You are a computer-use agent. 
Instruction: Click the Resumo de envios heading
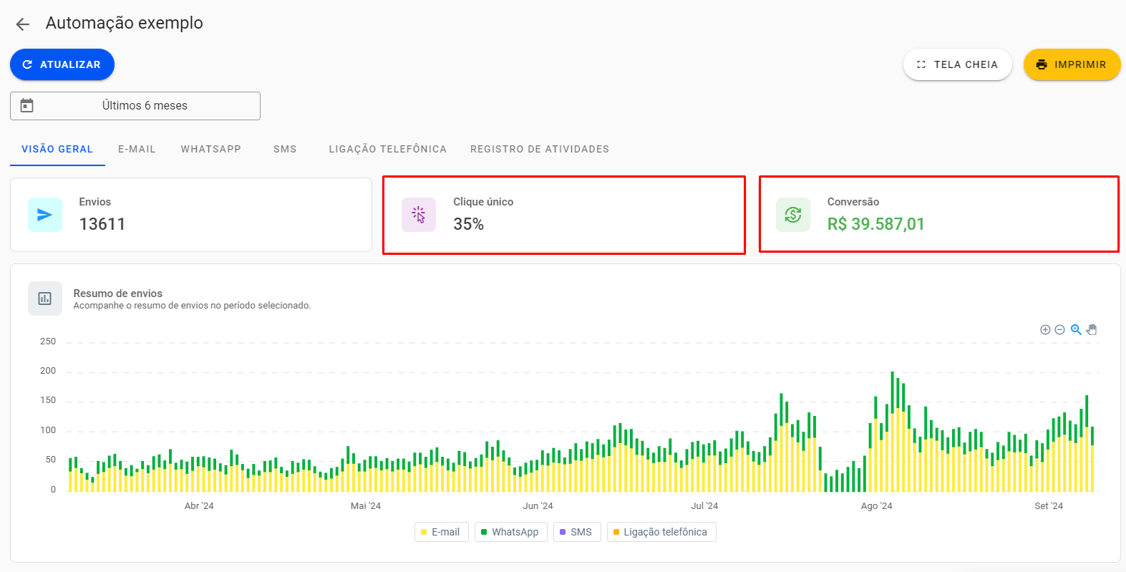pos(118,294)
